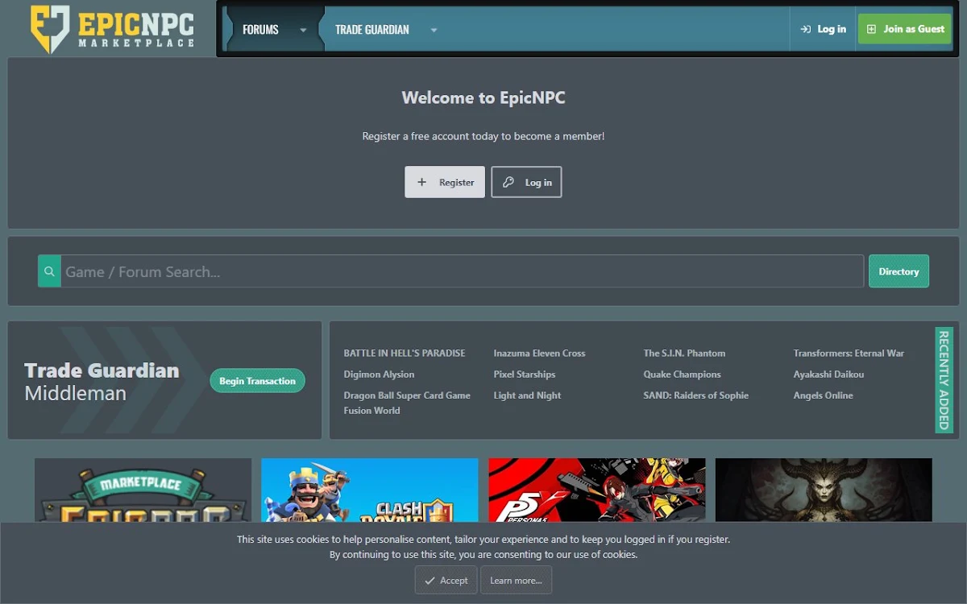Open the EpicNPC Marketplace thumbnail card
The width and height of the screenshot is (967, 604).
pos(143,490)
